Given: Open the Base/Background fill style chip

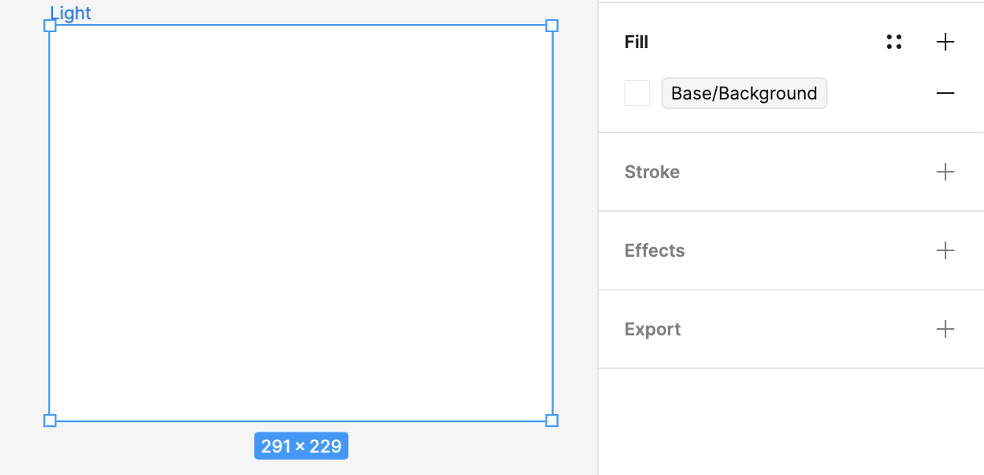Looking at the screenshot, I should [743, 92].
